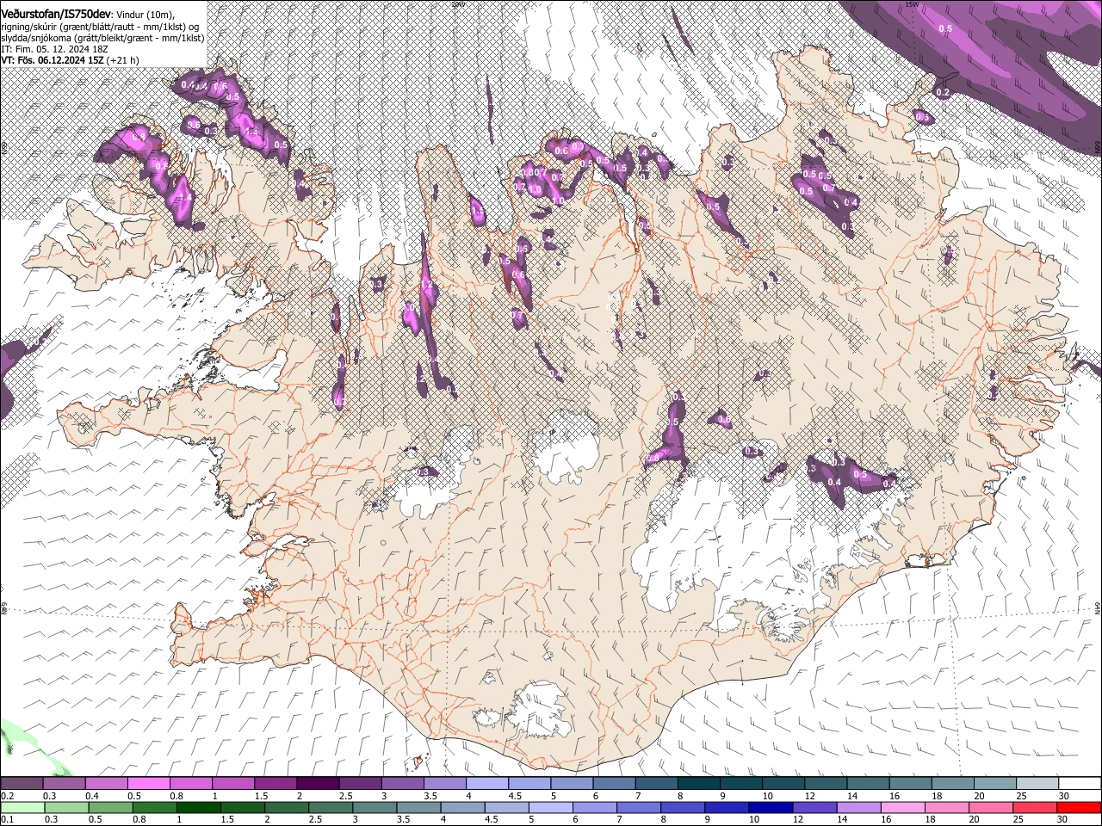Select lower-scale grey-blue swatch between 3.5 and 4
The image size is (1102, 826).
pos(419,807)
